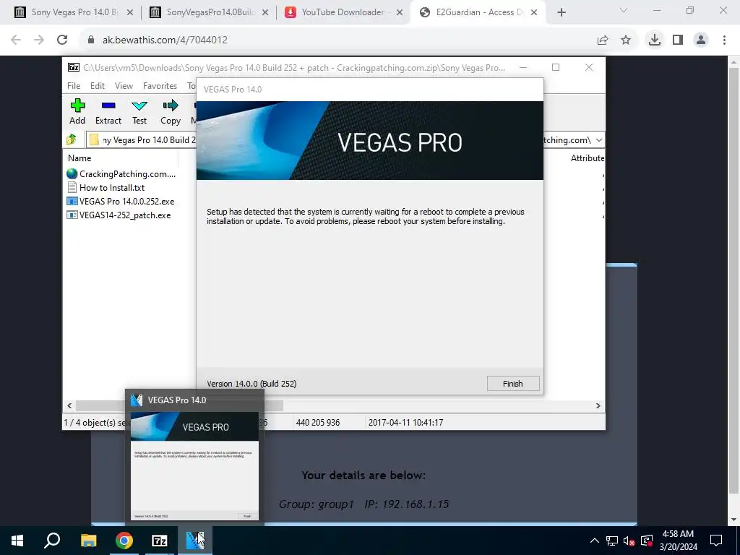Select CrackingPatching.com file in list
740x555 pixels.
121,174
